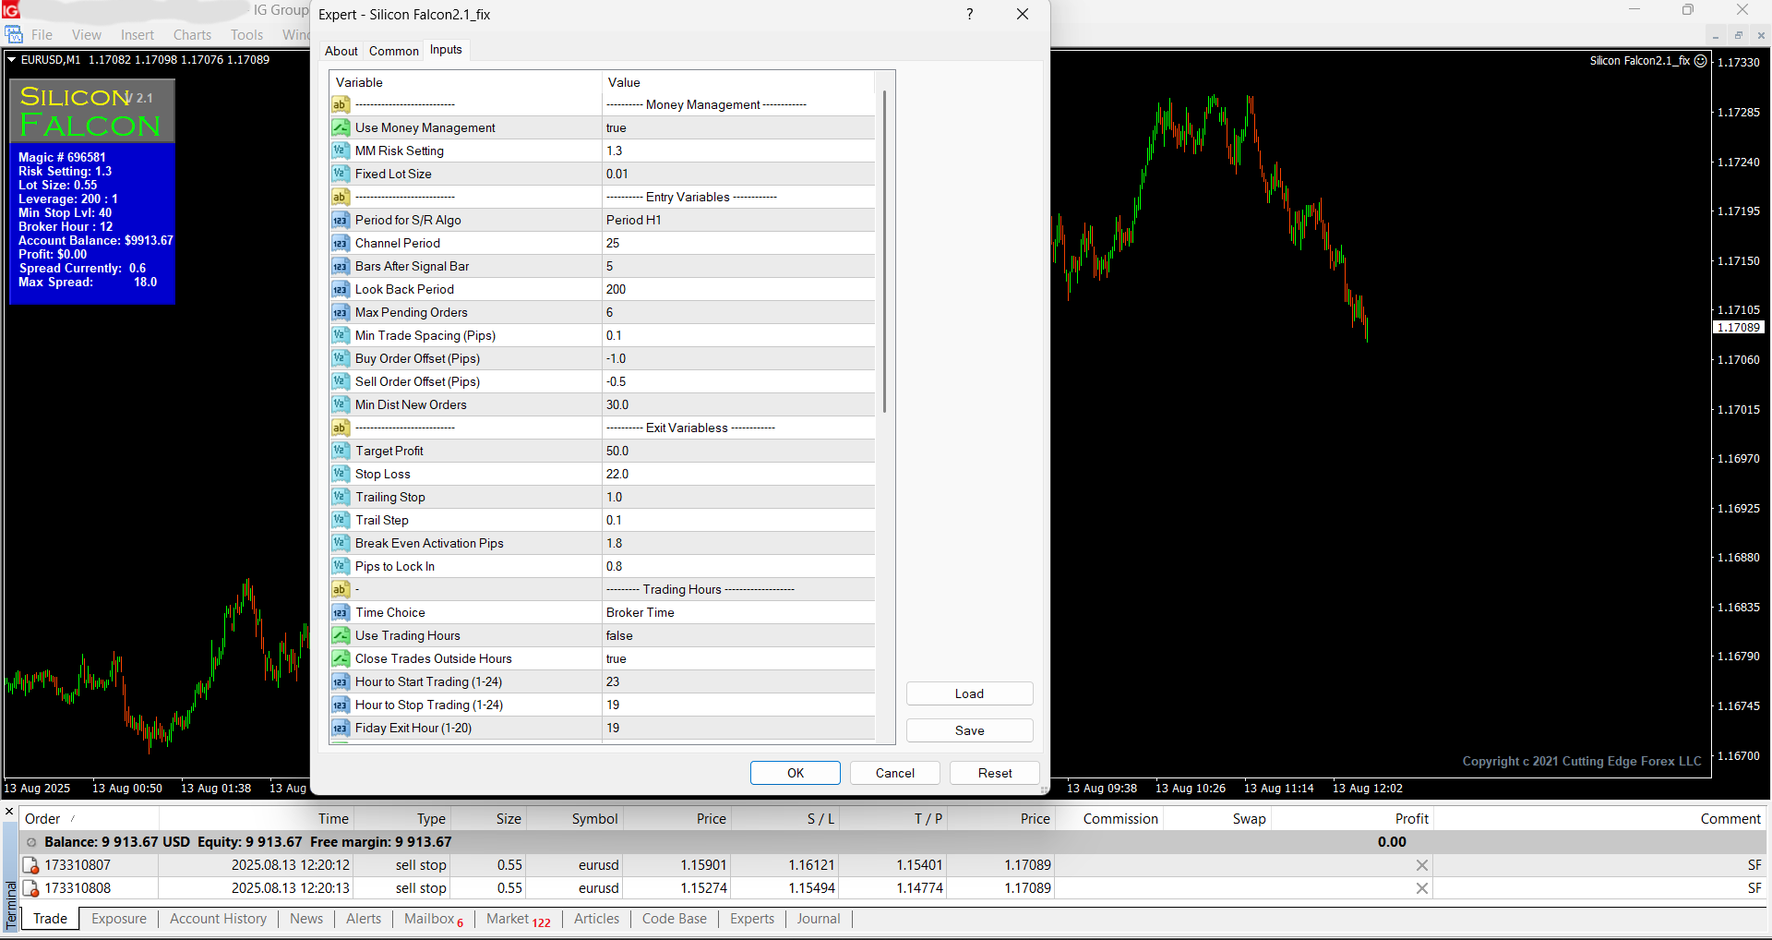The height and width of the screenshot is (940, 1772).
Task: Click the inputs list vertical scrollbar
Action: (x=884, y=251)
